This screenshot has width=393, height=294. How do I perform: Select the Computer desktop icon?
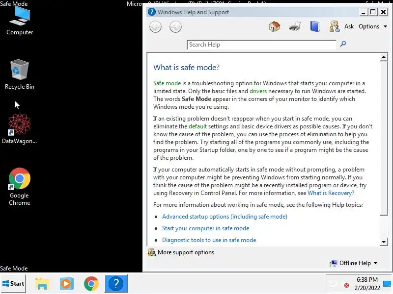click(x=20, y=21)
